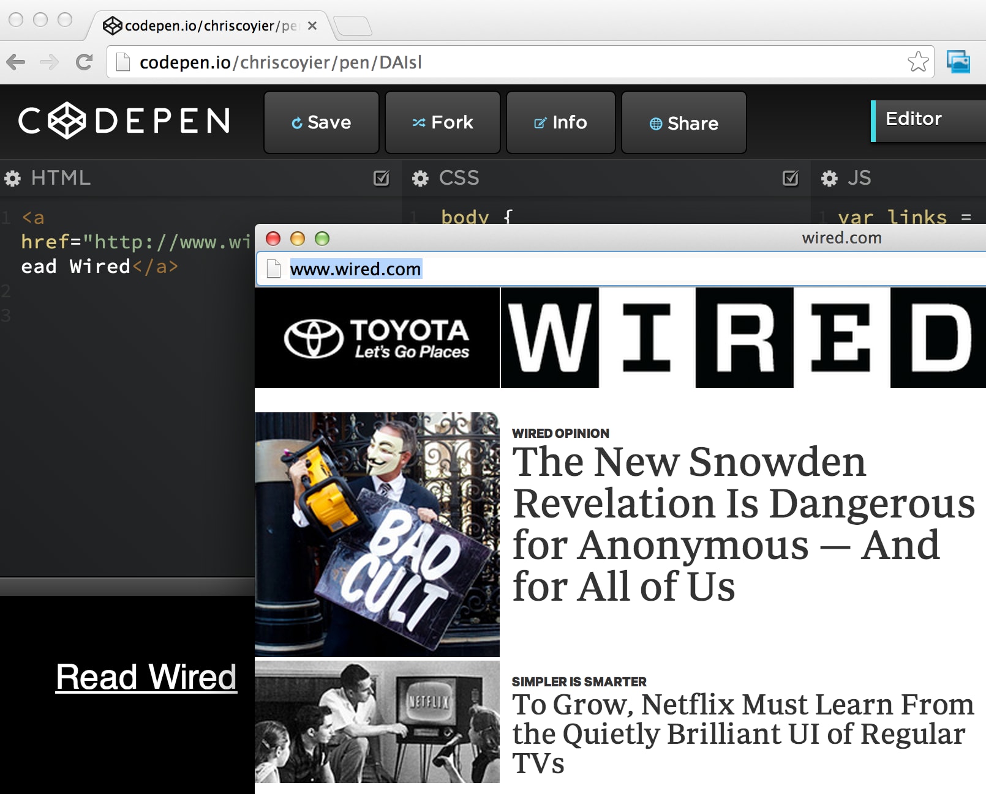
Task: Click 'body {' in the CSS editor
Action: tap(477, 216)
